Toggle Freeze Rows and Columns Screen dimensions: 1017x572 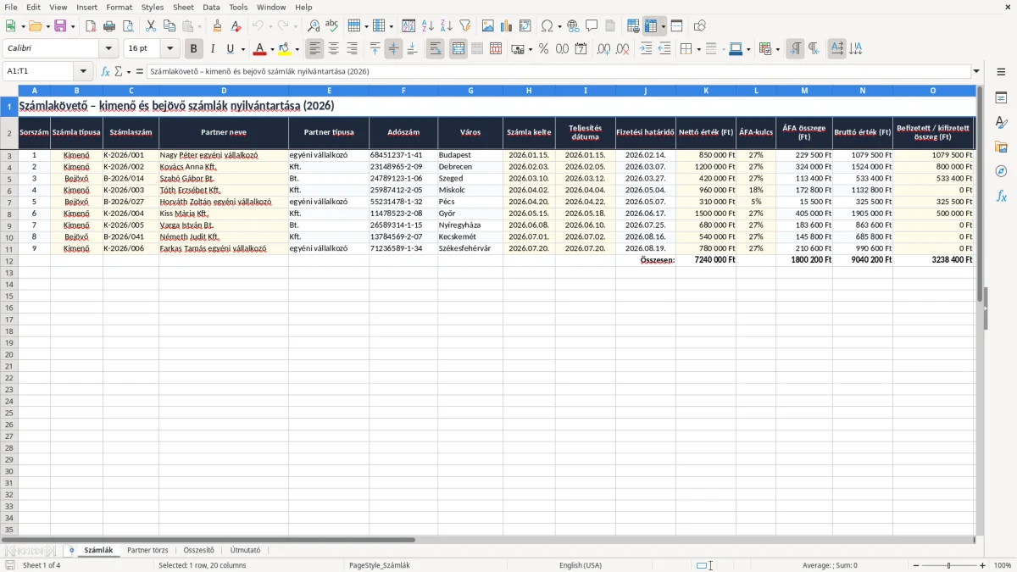[651, 26]
